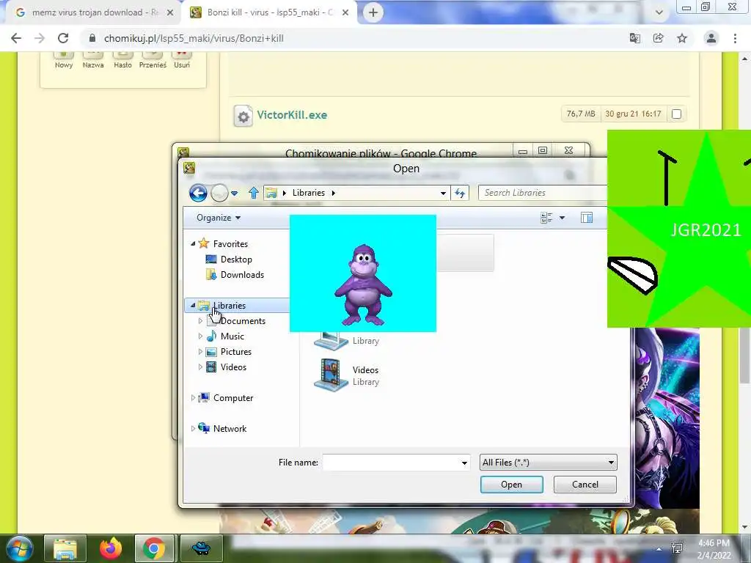The height and width of the screenshot is (563, 751).
Task: Cancel the Open file dialog
Action: click(x=585, y=485)
